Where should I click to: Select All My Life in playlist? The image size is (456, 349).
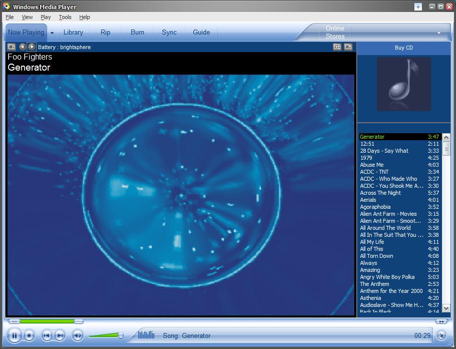pyautogui.click(x=400, y=242)
